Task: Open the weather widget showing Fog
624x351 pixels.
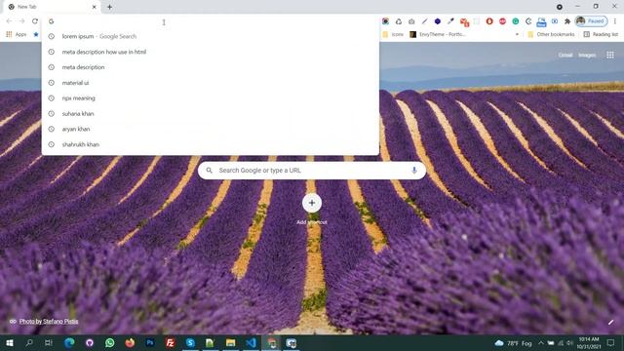Action: tap(514, 342)
